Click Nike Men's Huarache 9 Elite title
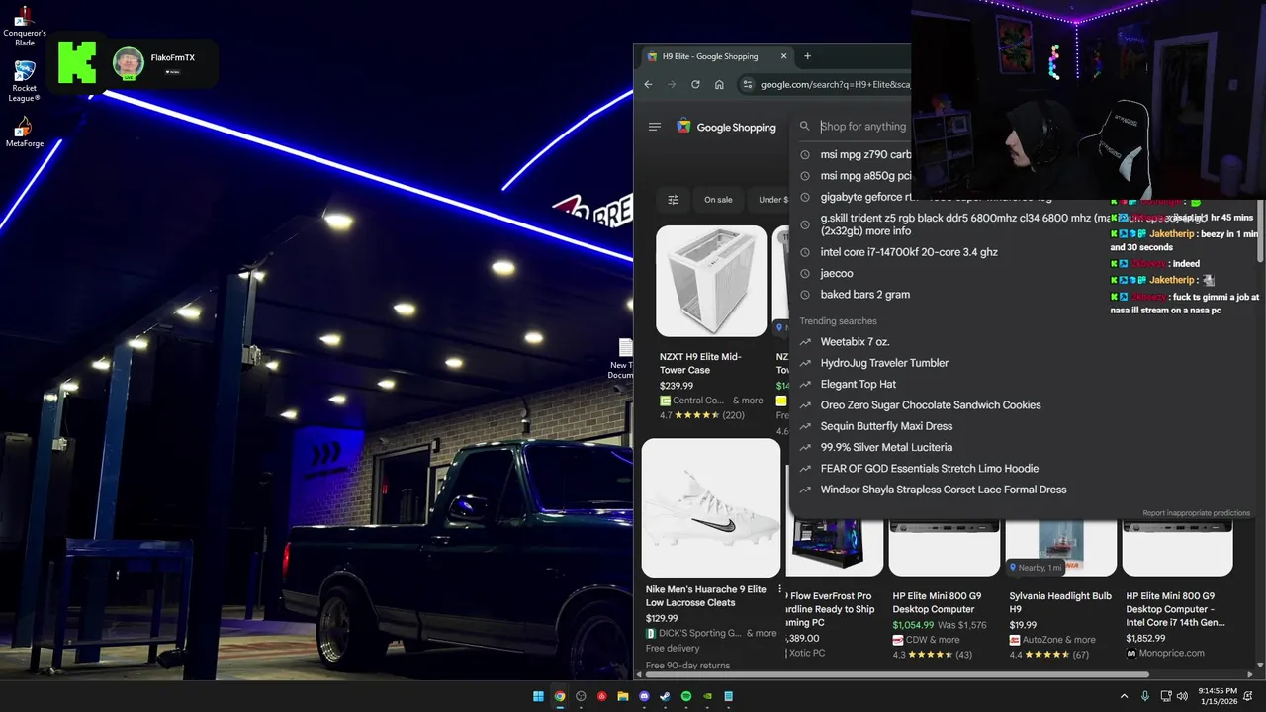The image size is (1266, 712). click(706, 596)
